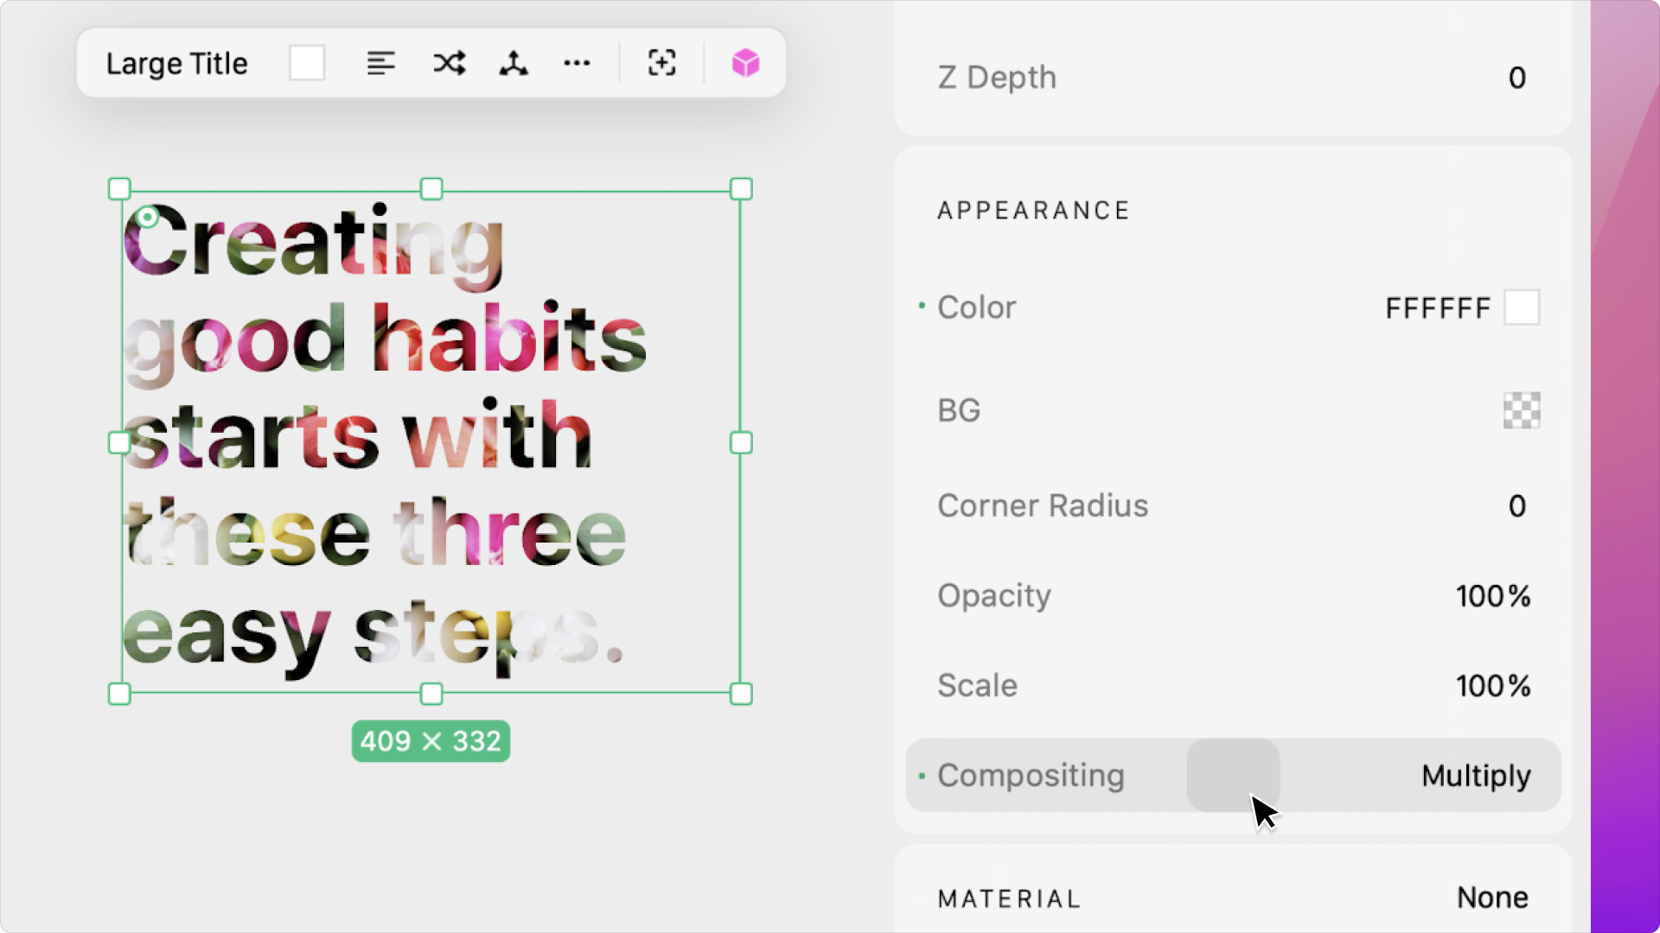The width and height of the screenshot is (1660, 933).
Task: Click the focus frame plus icon
Action: click(x=662, y=63)
